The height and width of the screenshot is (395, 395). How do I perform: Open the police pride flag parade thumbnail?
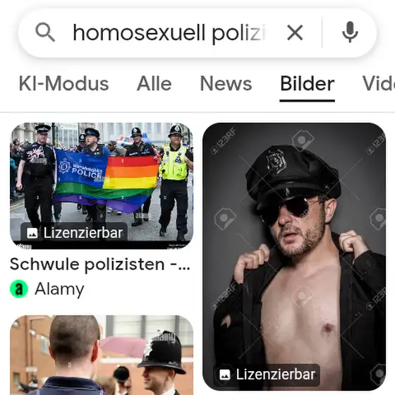click(x=102, y=186)
